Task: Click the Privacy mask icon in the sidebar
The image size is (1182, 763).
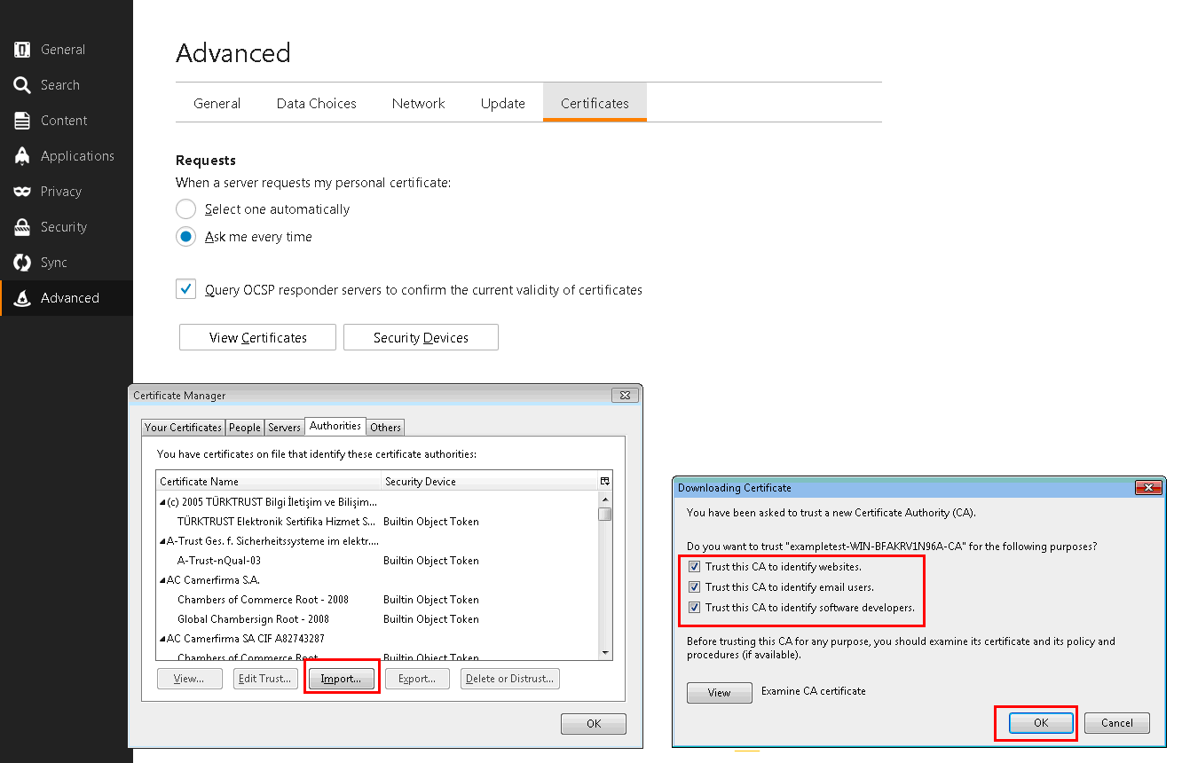Action: pos(22,192)
